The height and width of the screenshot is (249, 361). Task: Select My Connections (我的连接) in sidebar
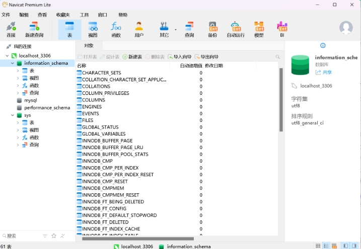pos(22,46)
